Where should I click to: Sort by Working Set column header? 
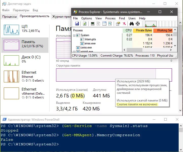tap(163, 30)
